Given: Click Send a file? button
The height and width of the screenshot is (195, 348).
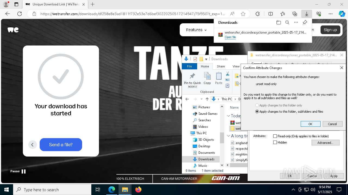Looking at the screenshot, I should click(61, 145).
